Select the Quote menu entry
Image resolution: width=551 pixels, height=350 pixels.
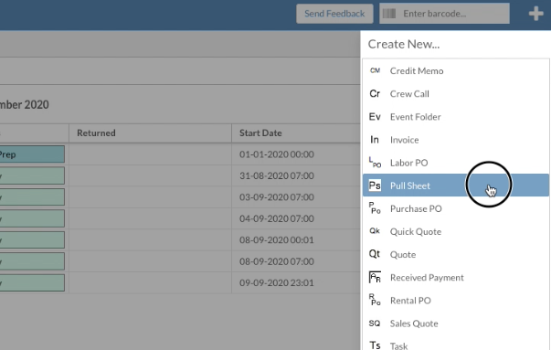pyautogui.click(x=456, y=254)
